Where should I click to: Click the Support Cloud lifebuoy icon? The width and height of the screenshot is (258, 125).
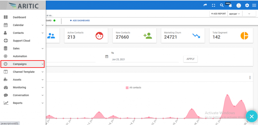coord(6,41)
